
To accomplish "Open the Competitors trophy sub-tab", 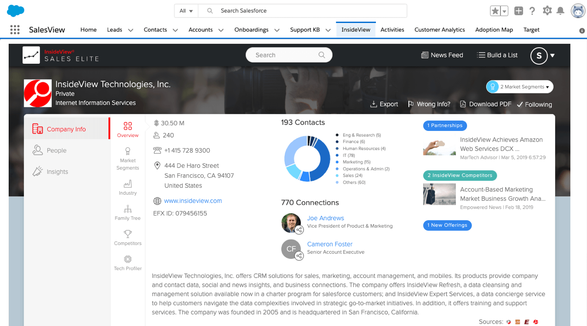I will tap(128, 238).
